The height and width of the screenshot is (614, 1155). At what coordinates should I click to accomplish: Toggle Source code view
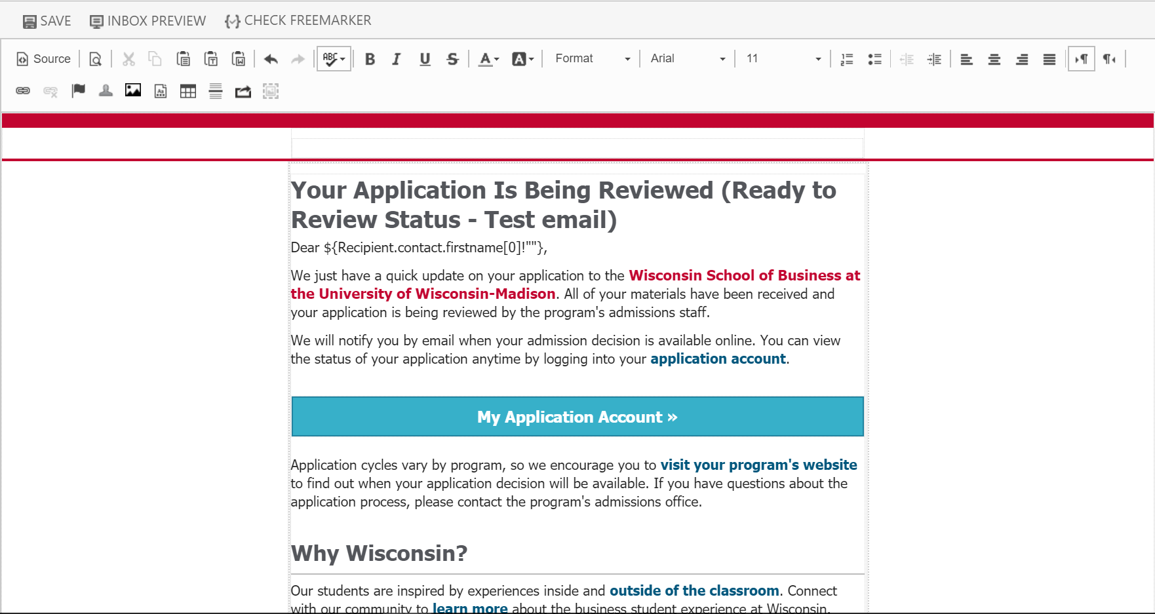43,59
